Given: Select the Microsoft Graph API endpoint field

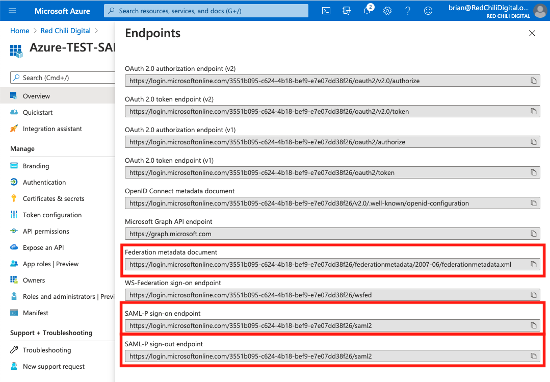Looking at the screenshot, I should [x=332, y=234].
